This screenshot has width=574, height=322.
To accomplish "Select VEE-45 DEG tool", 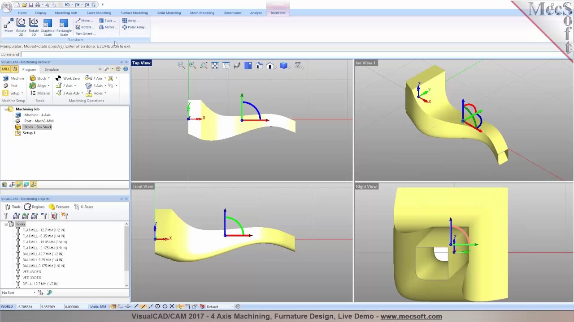I will (31, 272).
